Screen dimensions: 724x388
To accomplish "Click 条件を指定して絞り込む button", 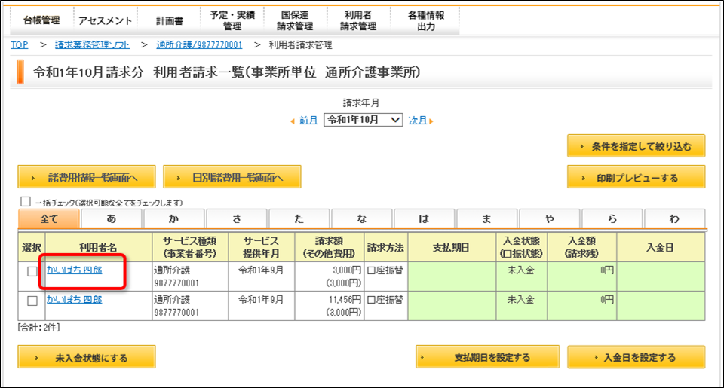I will pos(636,146).
